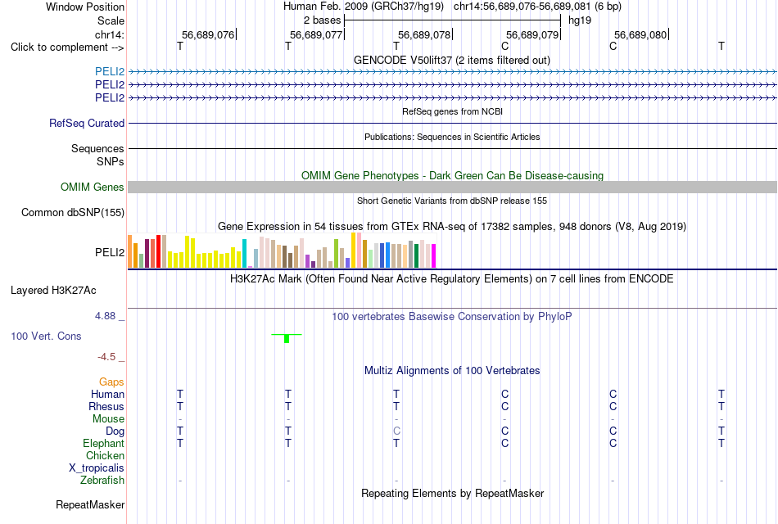Click the 'Common dbSNP(155)' track label
778x524 pixels.
[73, 212]
